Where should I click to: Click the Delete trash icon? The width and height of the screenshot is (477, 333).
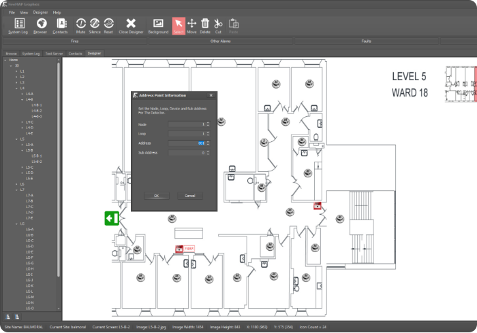[x=205, y=25]
